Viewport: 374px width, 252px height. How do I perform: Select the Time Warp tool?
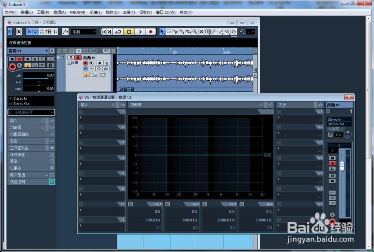(x=208, y=32)
